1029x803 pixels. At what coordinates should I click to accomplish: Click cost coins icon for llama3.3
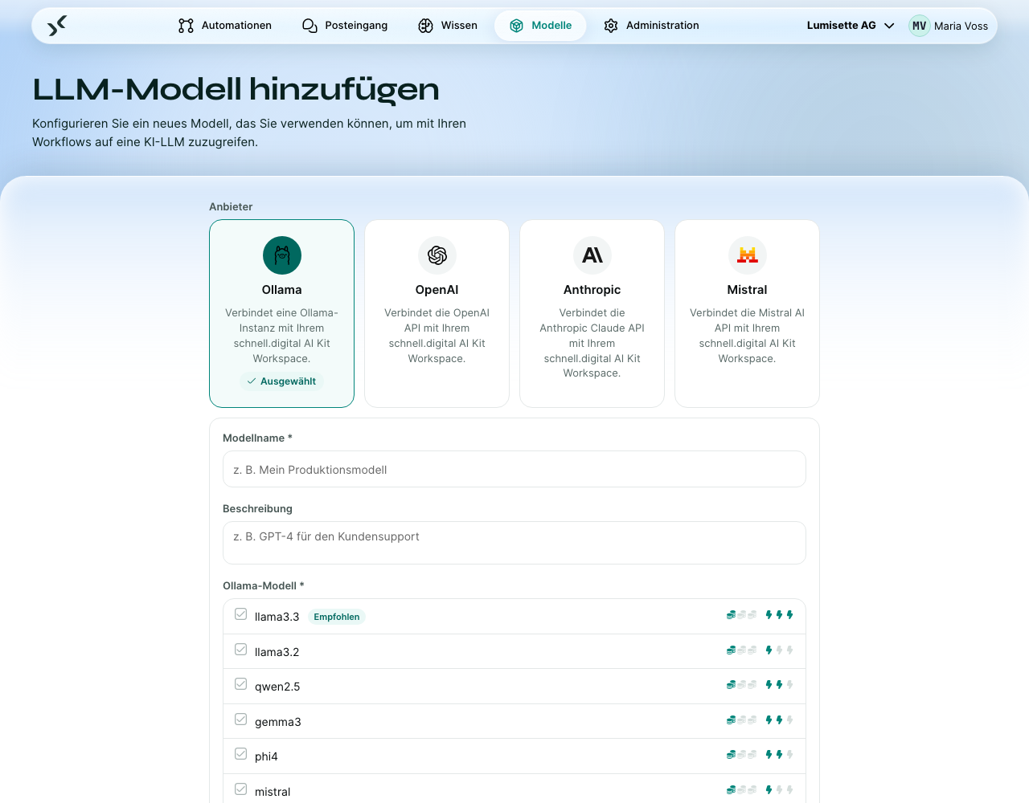coord(741,615)
